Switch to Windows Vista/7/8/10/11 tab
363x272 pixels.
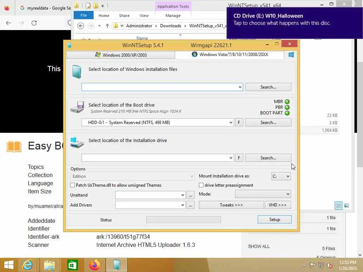pos(230,55)
